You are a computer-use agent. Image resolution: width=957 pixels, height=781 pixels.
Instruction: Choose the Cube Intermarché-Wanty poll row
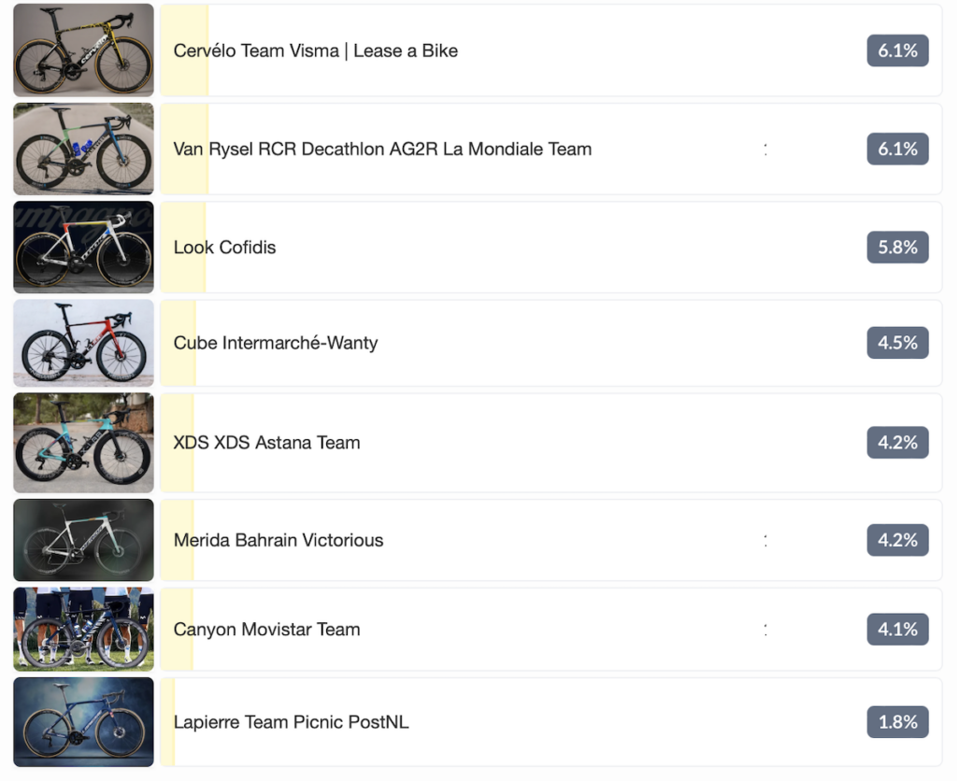point(551,343)
